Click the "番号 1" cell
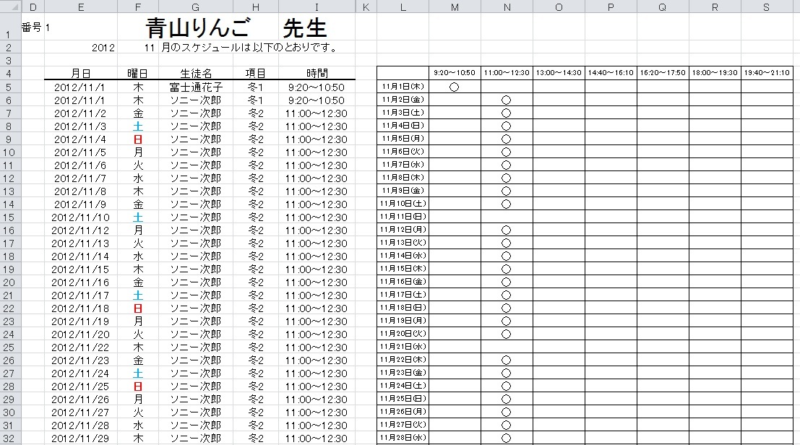This screenshot has width=800, height=445. pos(35,28)
